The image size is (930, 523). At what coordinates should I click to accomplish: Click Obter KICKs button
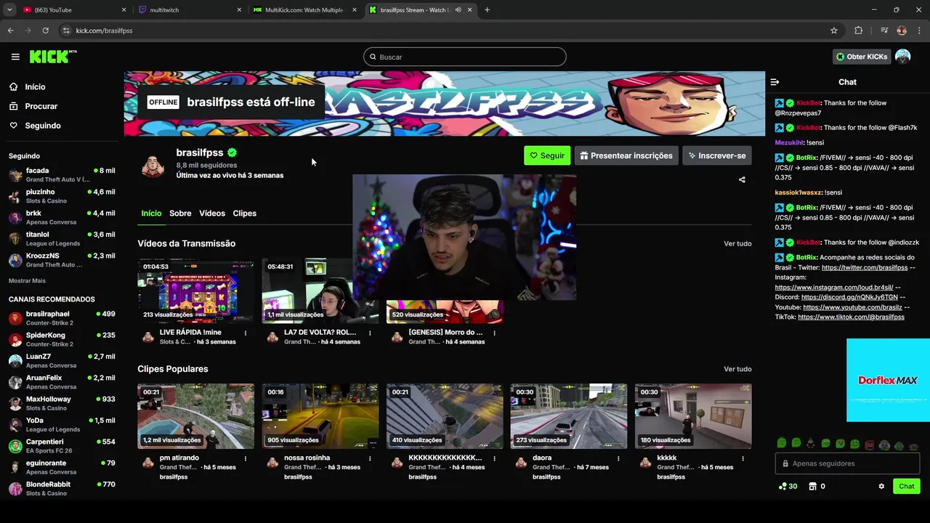point(862,57)
